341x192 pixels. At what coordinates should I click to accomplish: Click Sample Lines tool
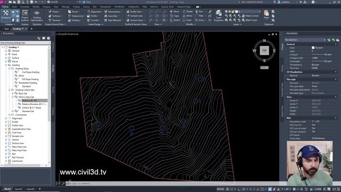[135, 16]
